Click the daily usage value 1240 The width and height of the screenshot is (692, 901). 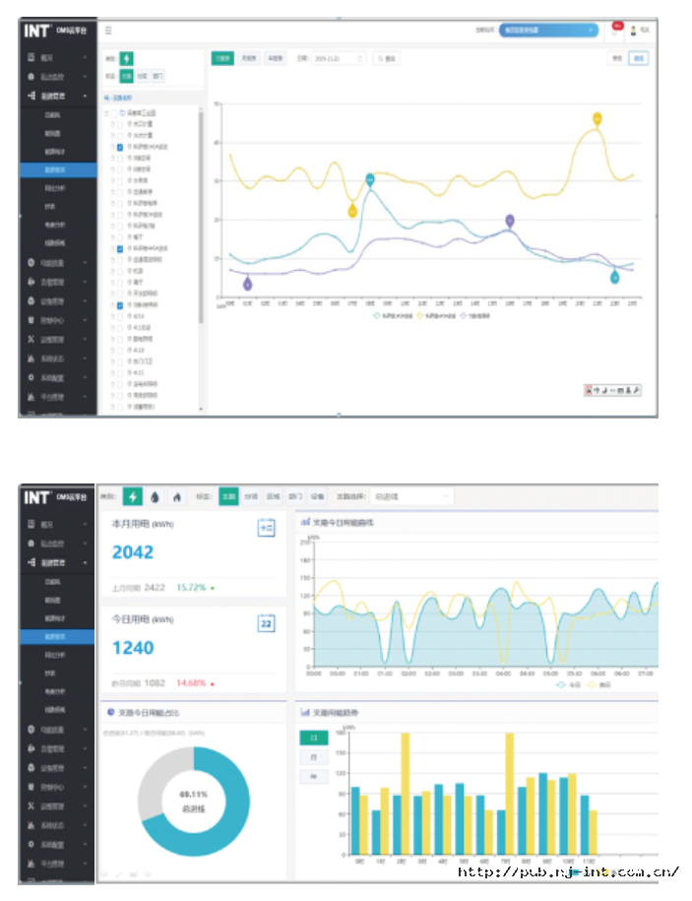point(133,648)
